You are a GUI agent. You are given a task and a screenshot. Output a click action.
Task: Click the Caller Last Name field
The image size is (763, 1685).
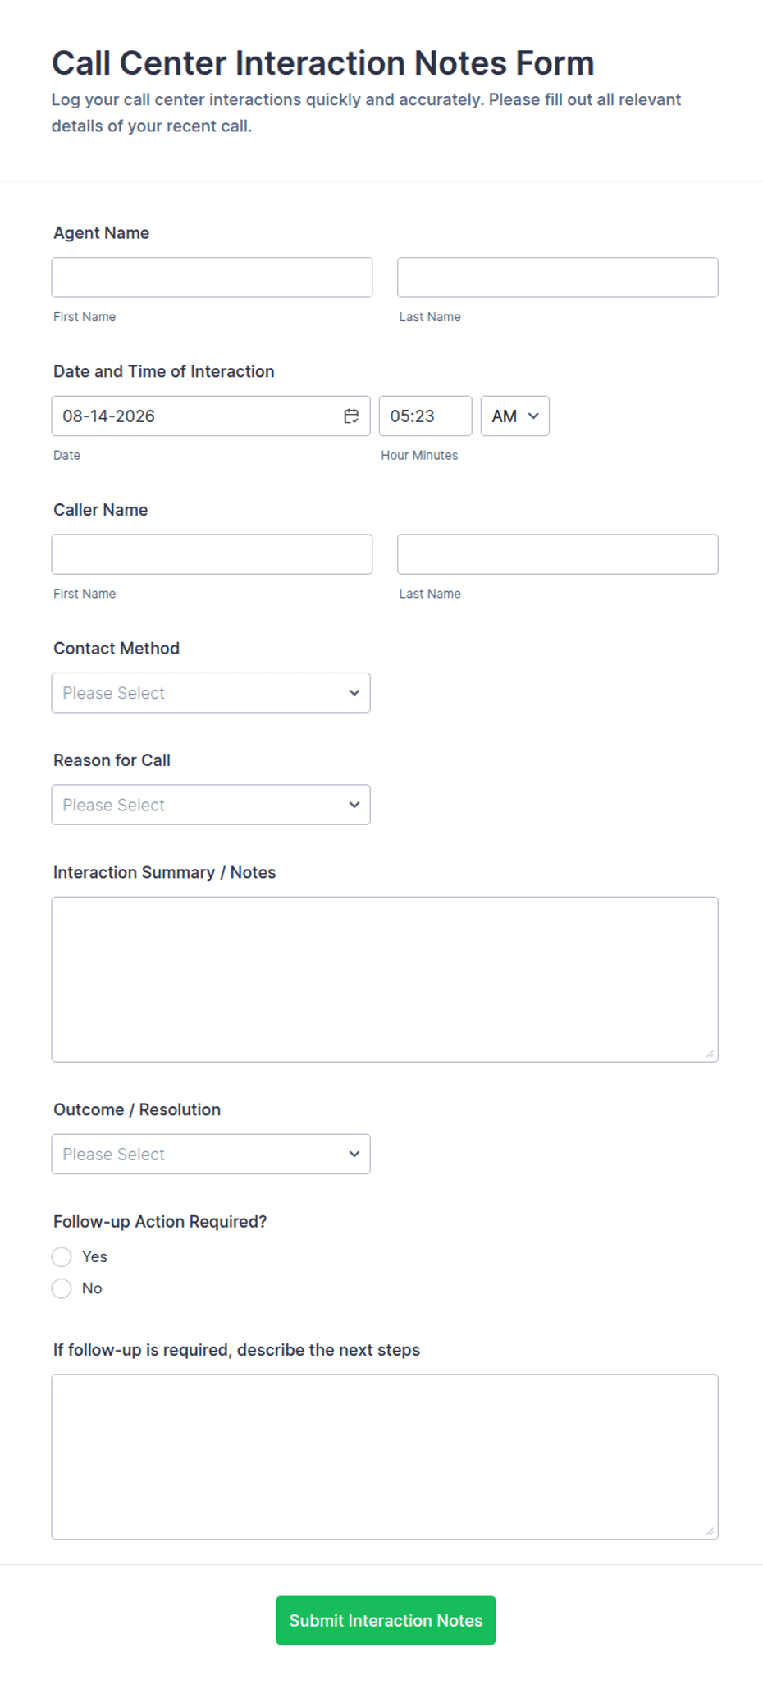[558, 554]
